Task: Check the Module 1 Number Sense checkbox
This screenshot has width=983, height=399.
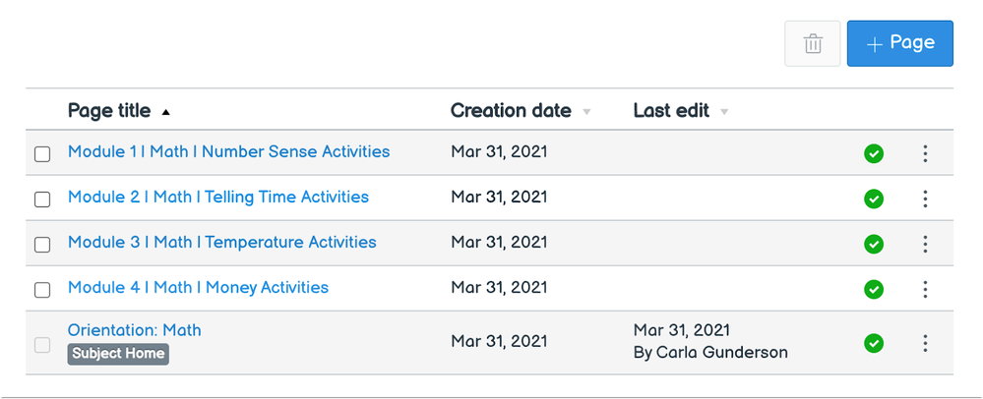Action: pyautogui.click(x=42, y=154)
